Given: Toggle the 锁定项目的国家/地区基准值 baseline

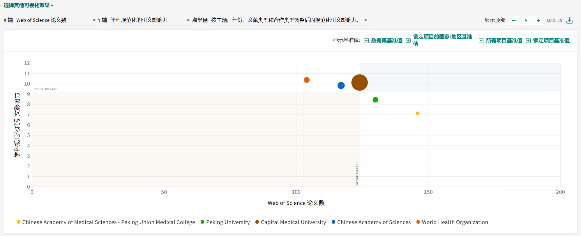Looking at the screenshot, I should click(439, 40).
